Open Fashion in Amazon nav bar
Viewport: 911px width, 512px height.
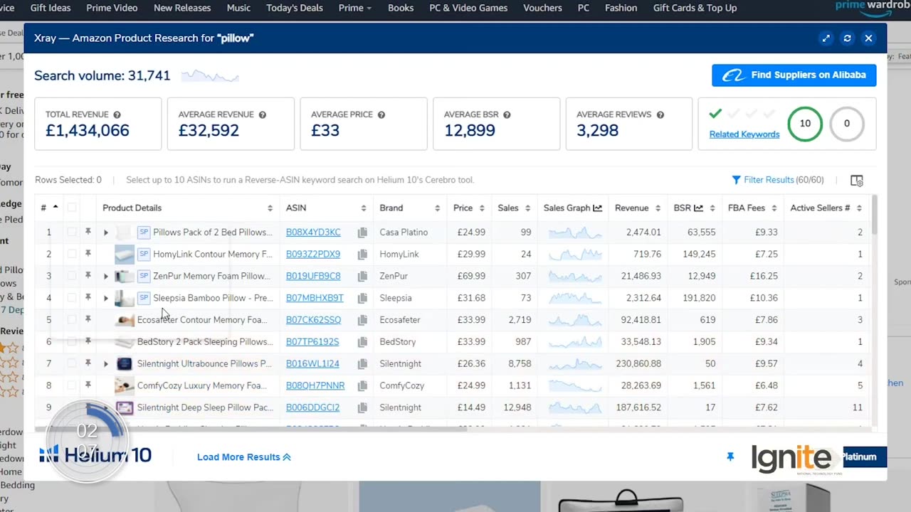tap(621, 8)
